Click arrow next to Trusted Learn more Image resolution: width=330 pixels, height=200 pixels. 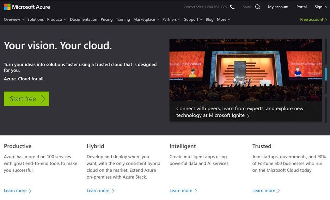coord(279,191)
